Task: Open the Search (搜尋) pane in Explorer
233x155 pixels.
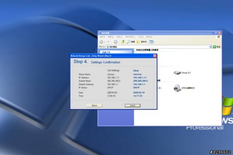Action: tap(131, 42)
